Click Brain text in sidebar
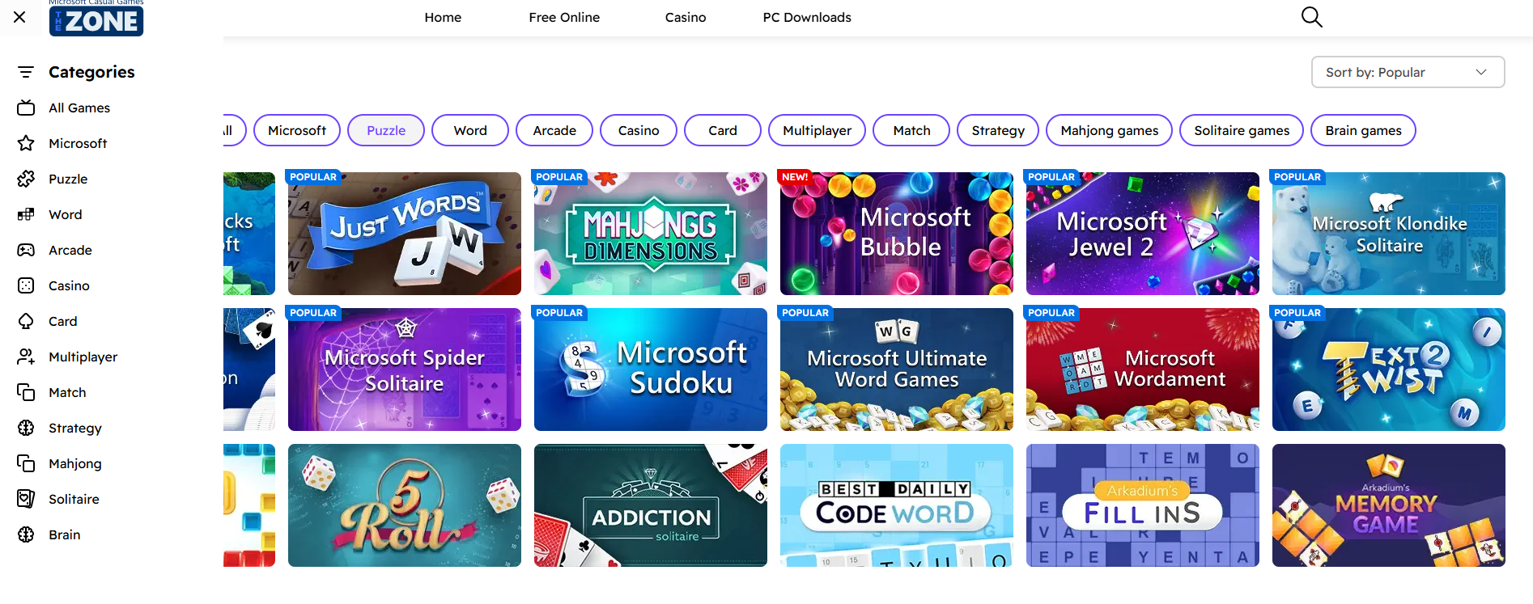1533x604 pixels. (x=65, y=534)
